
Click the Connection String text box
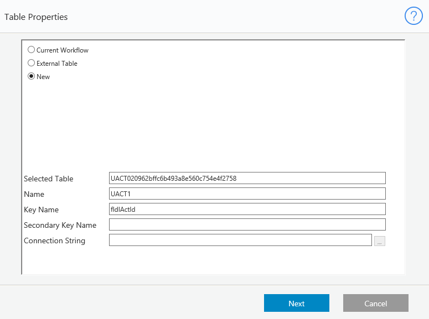[240, 240]
